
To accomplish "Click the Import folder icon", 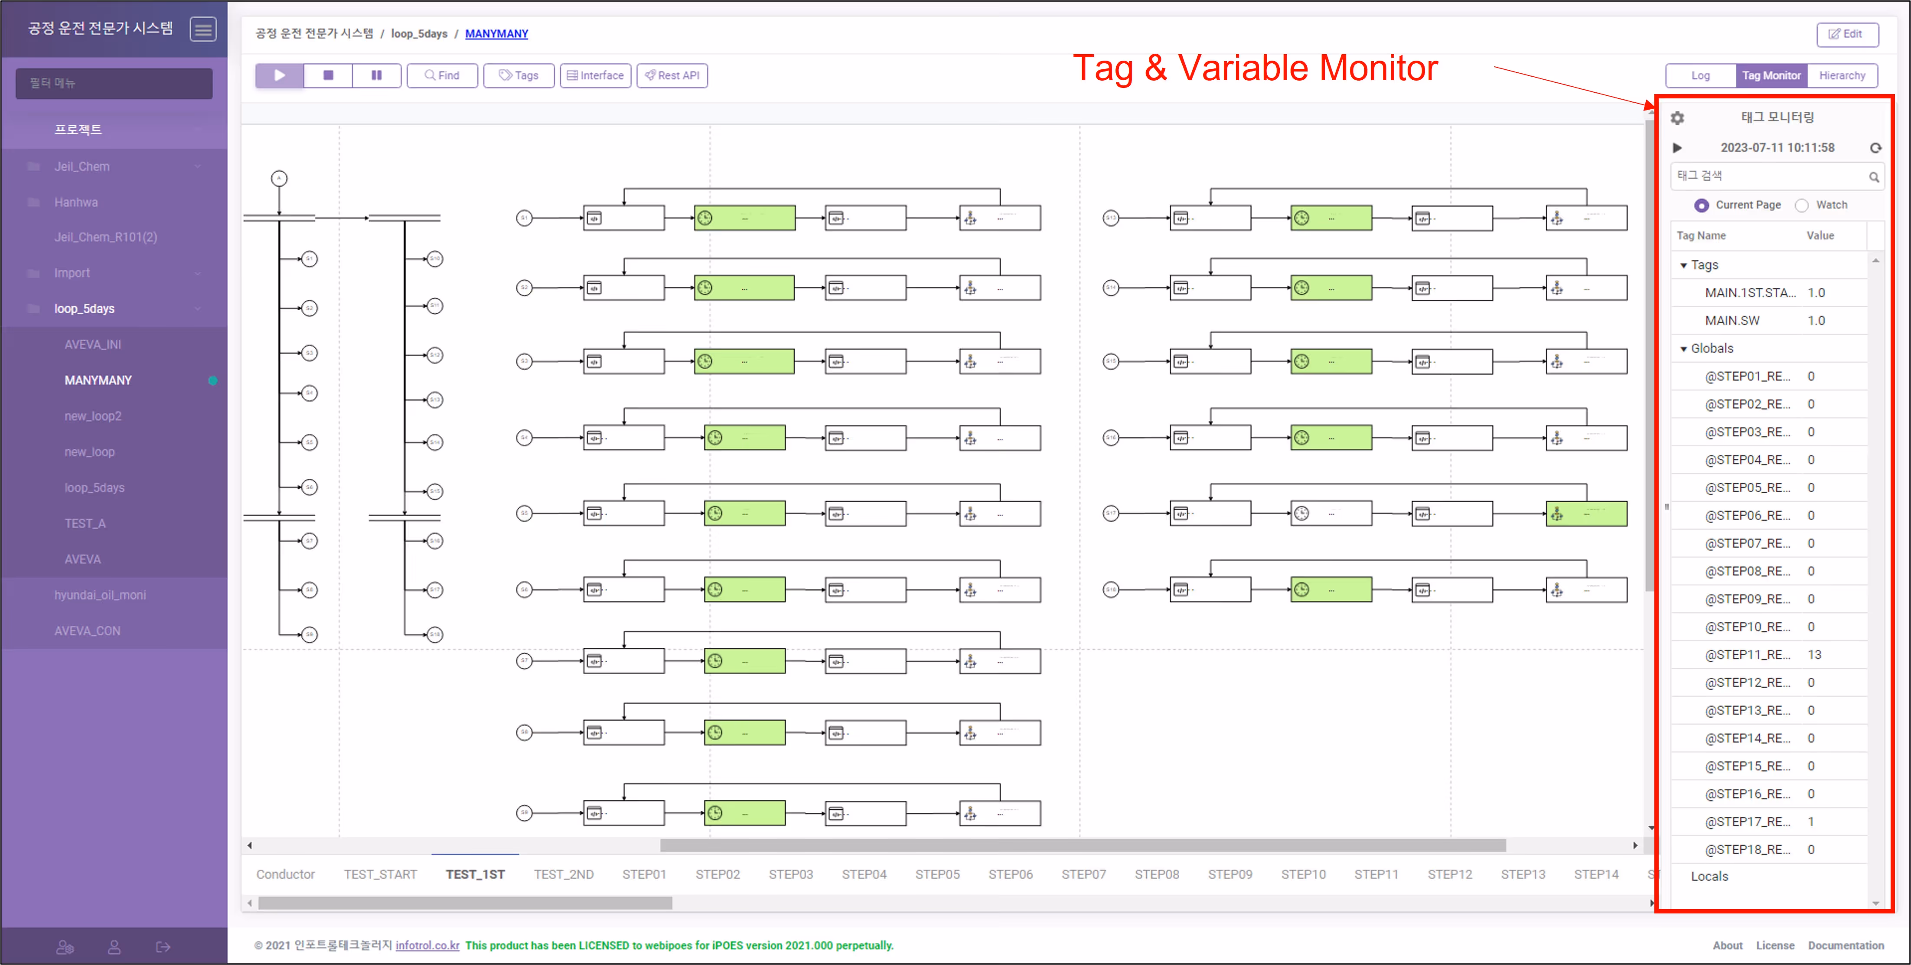I will click(33, 273).
